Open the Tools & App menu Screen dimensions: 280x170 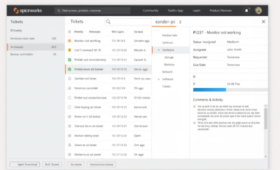pos(175,11)
